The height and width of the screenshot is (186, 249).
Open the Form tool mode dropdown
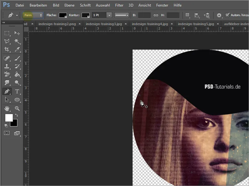click(33, 15)
